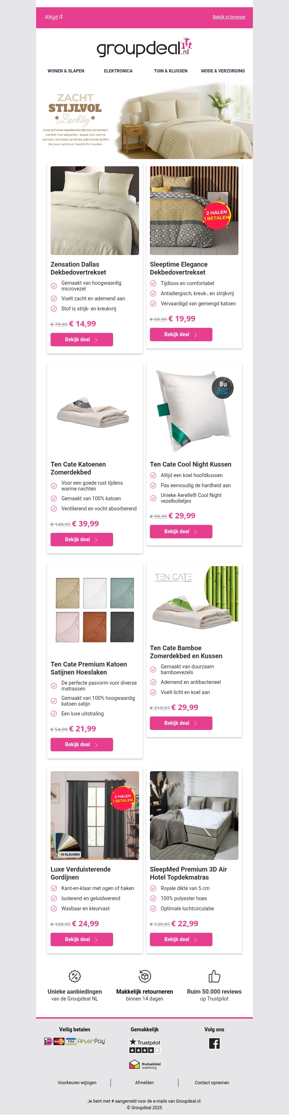The image size is (289, 1115).
Task: Click Bekijk deal for Luxe Verduisterende Gordijnen
Action: (x=82, y=940)
